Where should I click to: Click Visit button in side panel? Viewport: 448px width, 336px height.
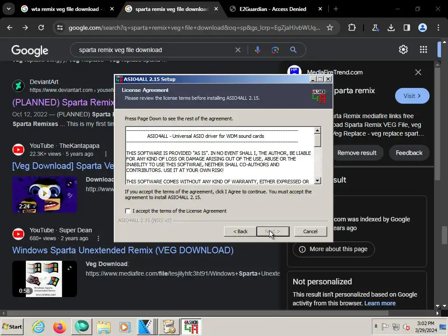tap(412, 96)
